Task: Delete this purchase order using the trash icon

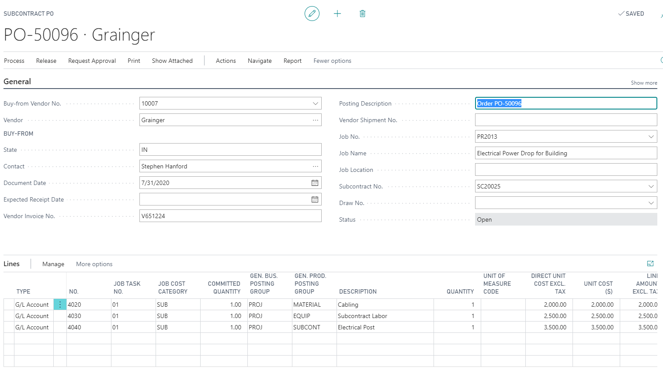Action: [362, 14]
